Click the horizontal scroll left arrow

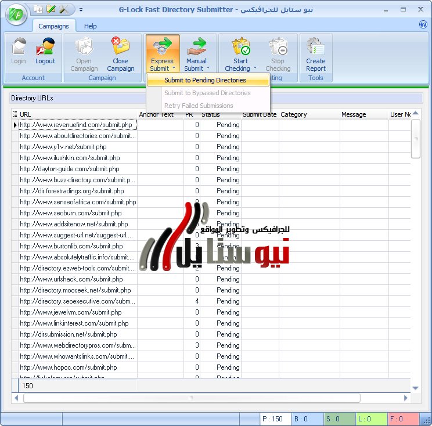point(16,398)
